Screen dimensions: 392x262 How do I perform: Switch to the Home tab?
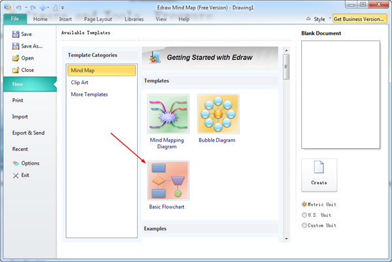[41, 19]
